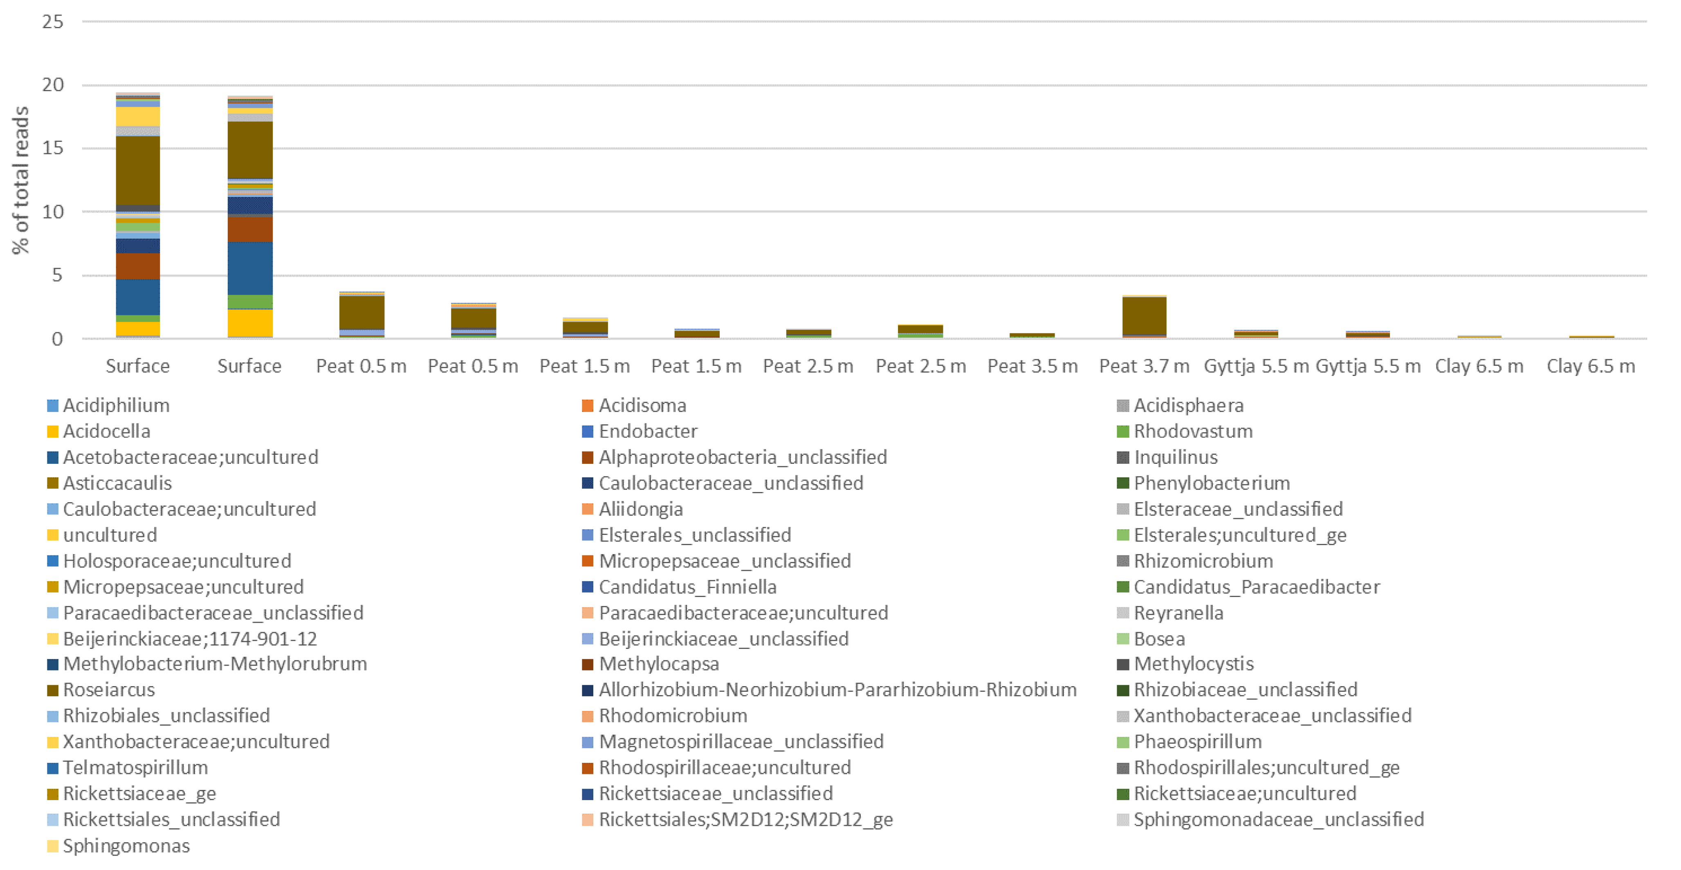Screen dimensions: 1681x870
Task: Click the first Gyttja 5.5 m axis label
Action: click(x=1256, y=367)
